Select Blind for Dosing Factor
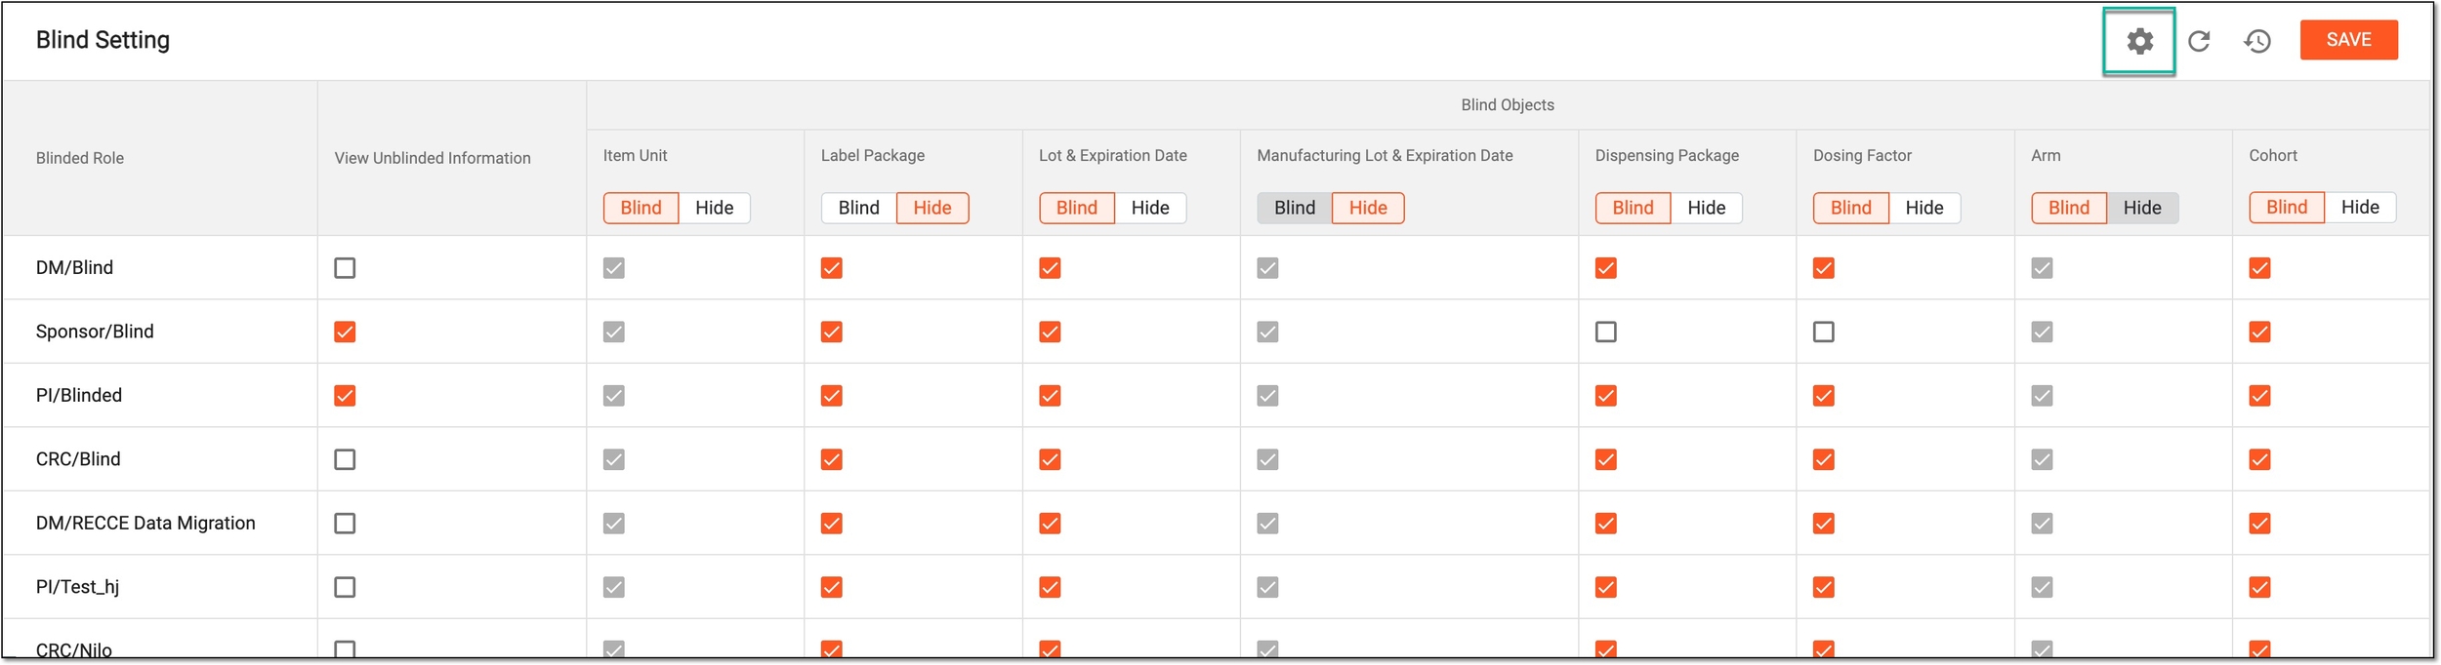Viewport: 2441px width, 665px height. tap(1851, 208)
